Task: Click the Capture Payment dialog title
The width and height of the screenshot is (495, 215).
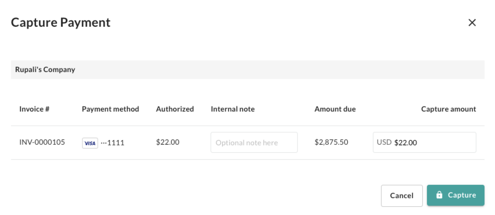Action: [61, 23]
